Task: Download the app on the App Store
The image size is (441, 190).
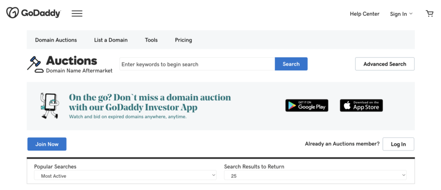Action: tap(361, 106)
